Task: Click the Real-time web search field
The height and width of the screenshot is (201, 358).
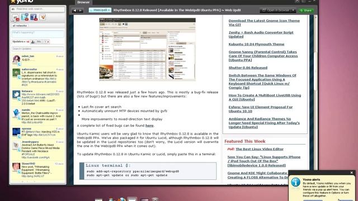Action: [37, 9]
